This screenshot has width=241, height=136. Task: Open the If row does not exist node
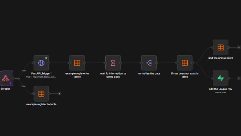[185, 63]
